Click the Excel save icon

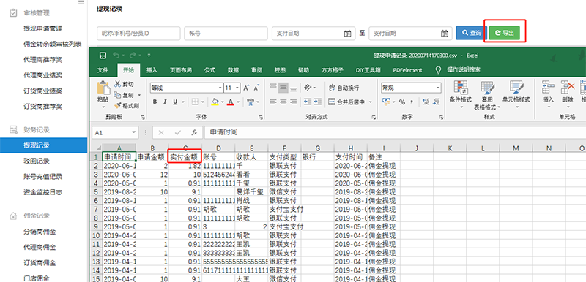tap(103, 56)
